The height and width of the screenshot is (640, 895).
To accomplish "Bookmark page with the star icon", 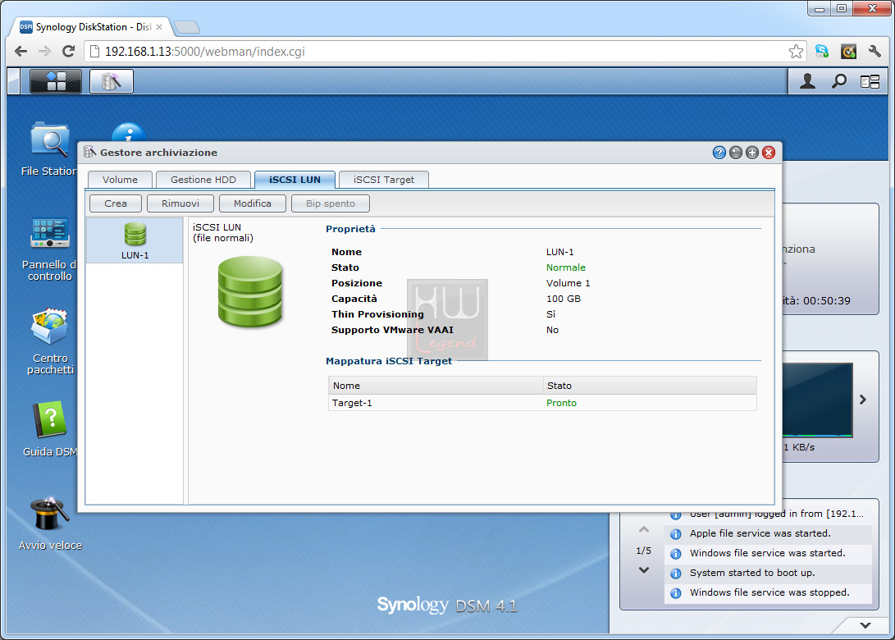I will tap(796, 52).
